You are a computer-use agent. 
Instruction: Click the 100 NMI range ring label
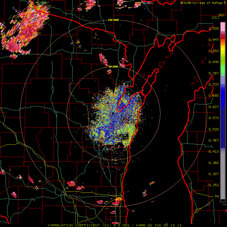[113, 20]
